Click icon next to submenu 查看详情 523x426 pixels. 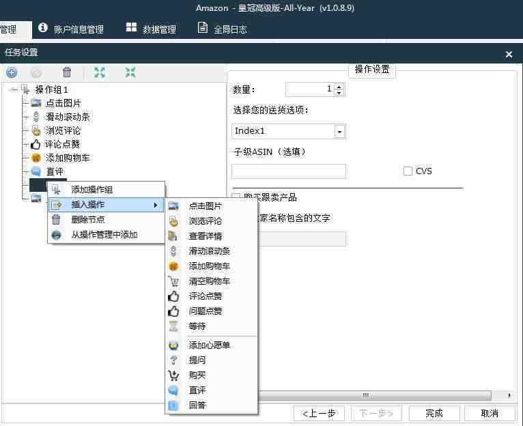coord(173,236)
